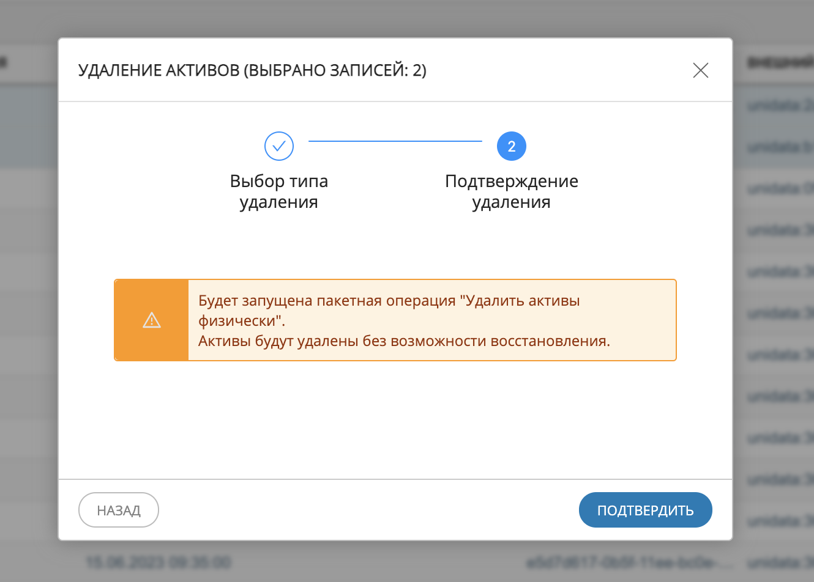Click 'Подтверждение удаления' step label

point(512,191)
